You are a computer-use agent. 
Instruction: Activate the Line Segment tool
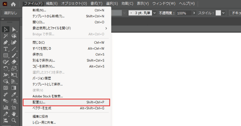14,49
